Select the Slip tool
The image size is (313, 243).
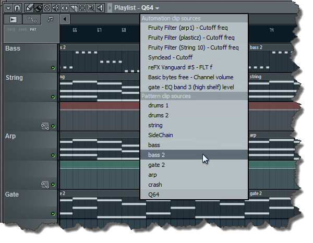tap(65, 8)
